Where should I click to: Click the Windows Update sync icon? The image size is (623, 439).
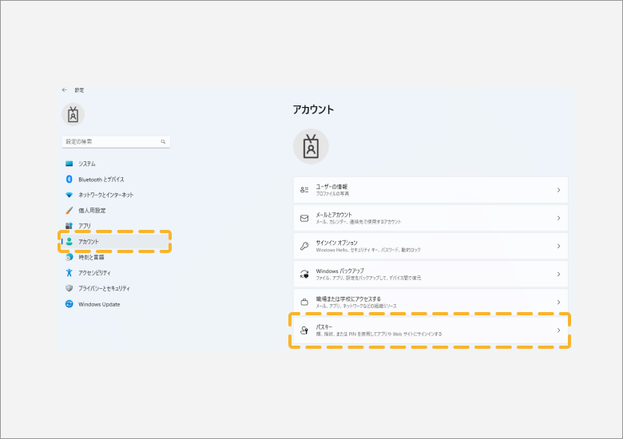(x=69, y=304)
